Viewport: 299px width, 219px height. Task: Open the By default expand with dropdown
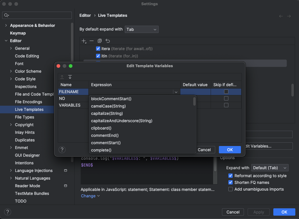(142, 30)
